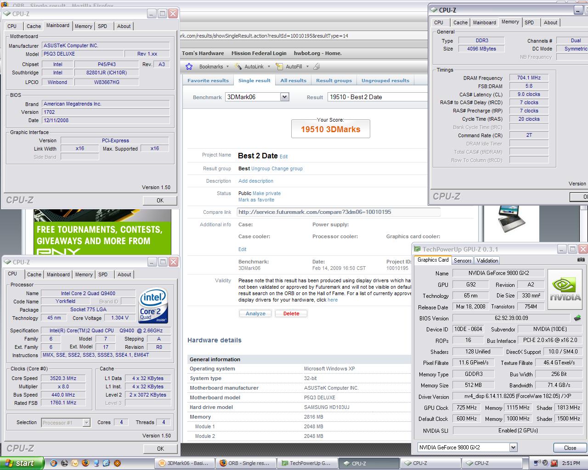The height and width of the screenshot is (470, 588).
Task: Click hwbot.org - Home bookmark
Action: [x=318, y=53]
